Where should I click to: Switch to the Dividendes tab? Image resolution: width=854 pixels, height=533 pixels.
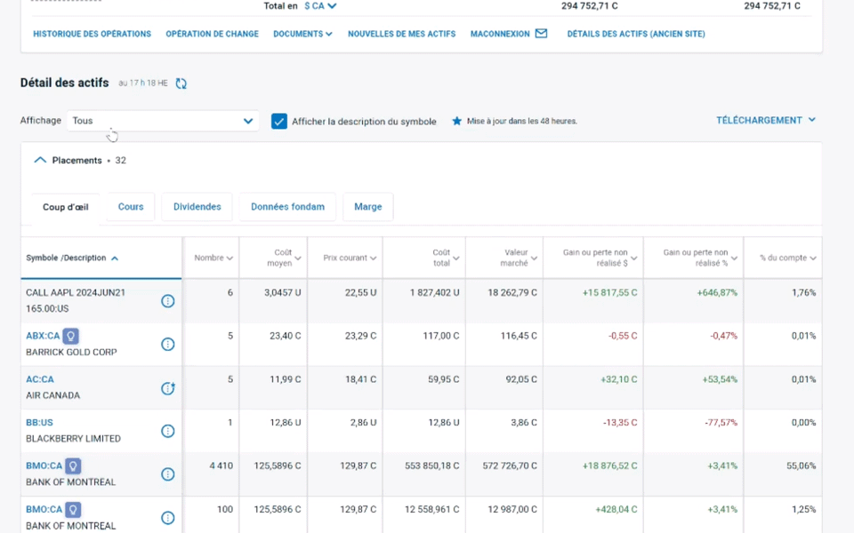click(x=197, y=207)
